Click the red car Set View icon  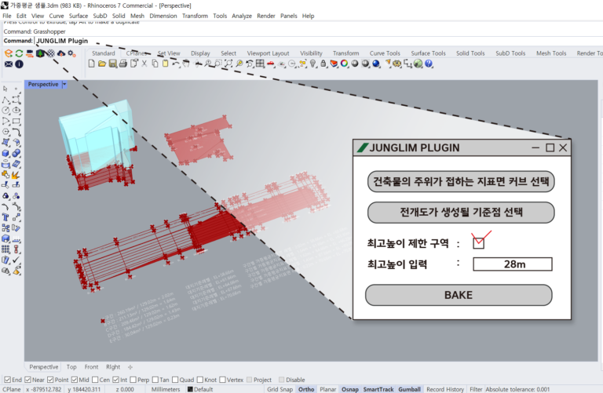click(x=271, y=64)
